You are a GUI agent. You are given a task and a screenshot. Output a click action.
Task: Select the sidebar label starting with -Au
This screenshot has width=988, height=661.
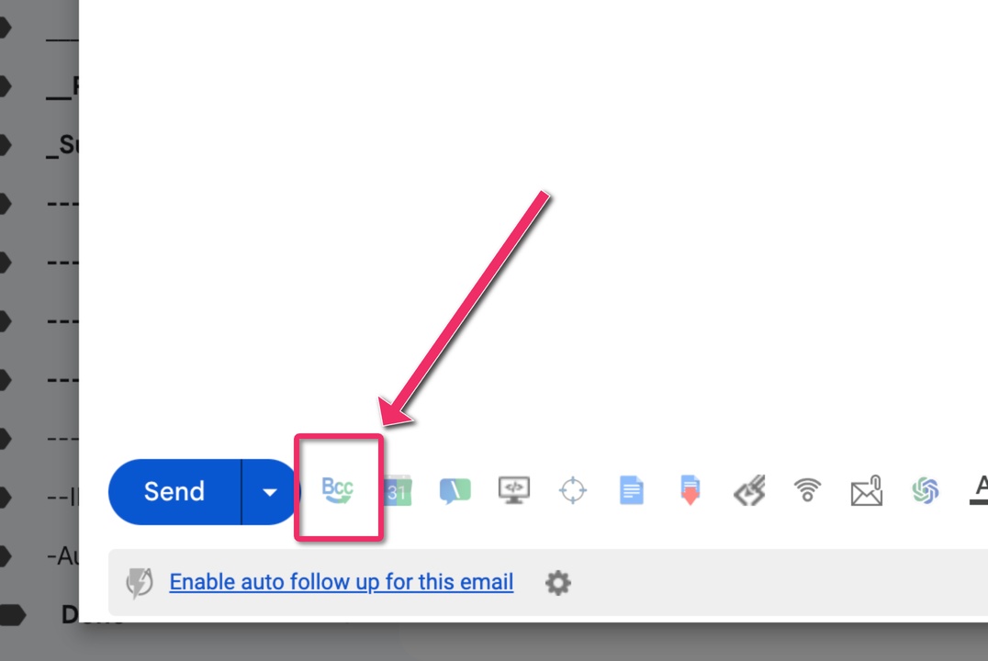62,555
